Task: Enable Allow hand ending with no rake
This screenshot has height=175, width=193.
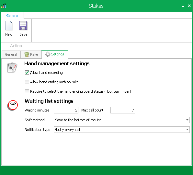Action: coord(27,82)
